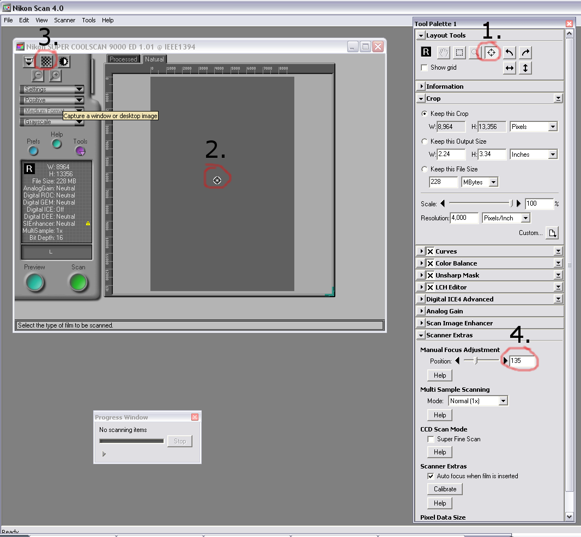
Task: Click Help under CCD Scan Mode
Action: pos(440,452)
